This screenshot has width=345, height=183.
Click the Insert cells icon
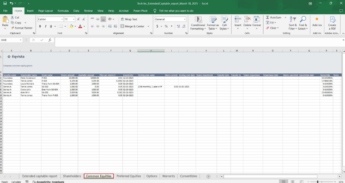coord(238,19)
